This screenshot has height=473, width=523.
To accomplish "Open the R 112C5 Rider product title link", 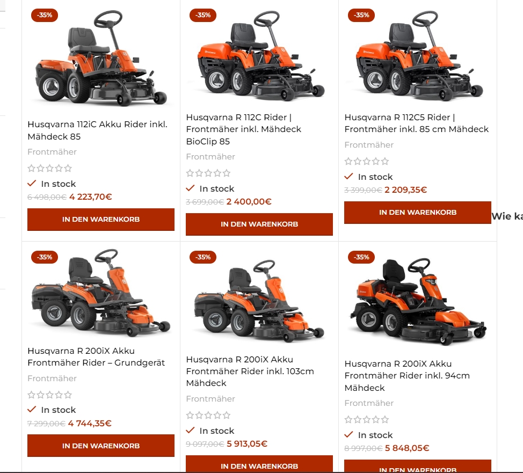I will coord(416,123).
